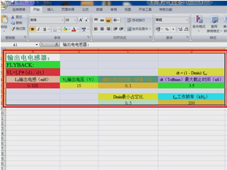Viewport: 227px width, 170px height.
Task: Click Merge & Center 合并后居中 button
Action: pos(138,29)
